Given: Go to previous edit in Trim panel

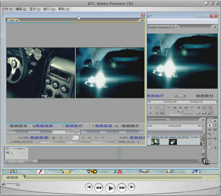Looking at the screenshot, I should [96, 138].
